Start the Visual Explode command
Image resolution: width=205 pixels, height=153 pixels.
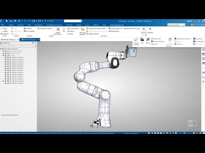[x=73, y=28]
